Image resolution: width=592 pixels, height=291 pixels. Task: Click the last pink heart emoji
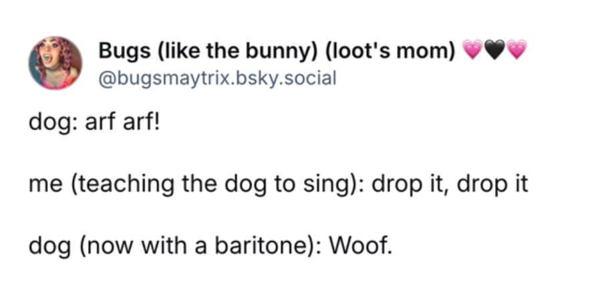516,49
